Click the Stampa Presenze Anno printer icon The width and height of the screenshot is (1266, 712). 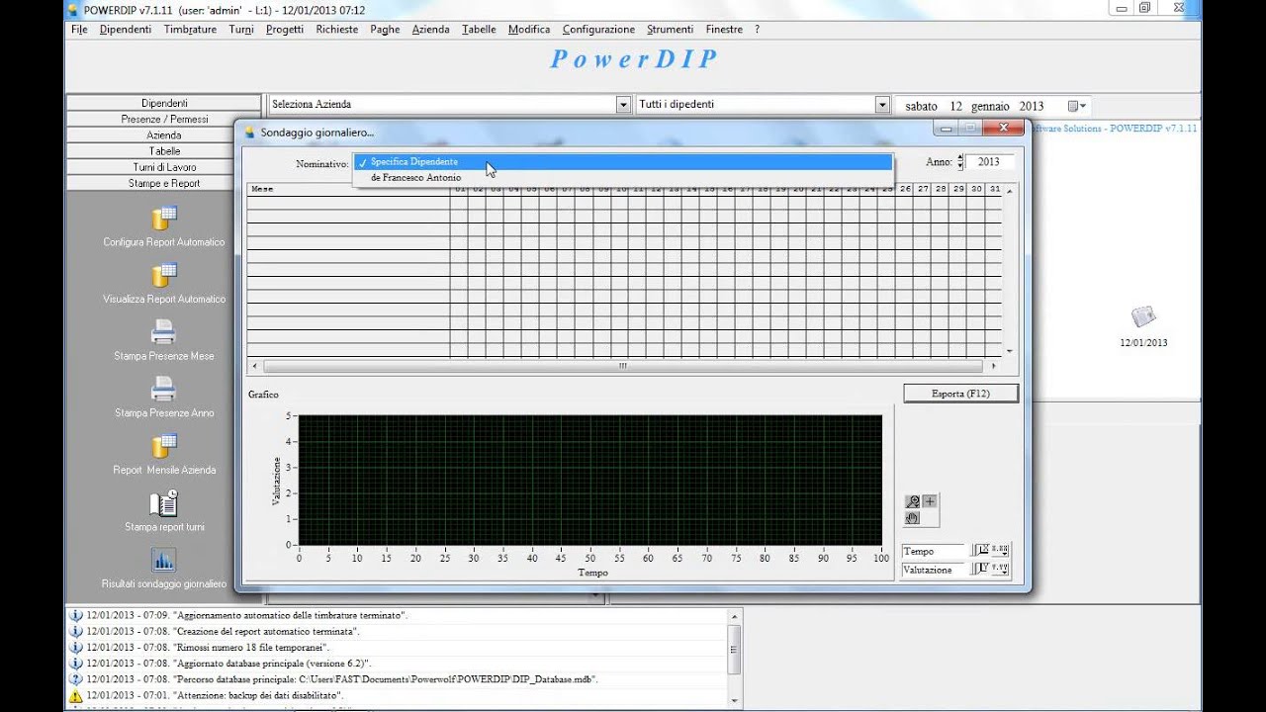(x=163, y=389)
